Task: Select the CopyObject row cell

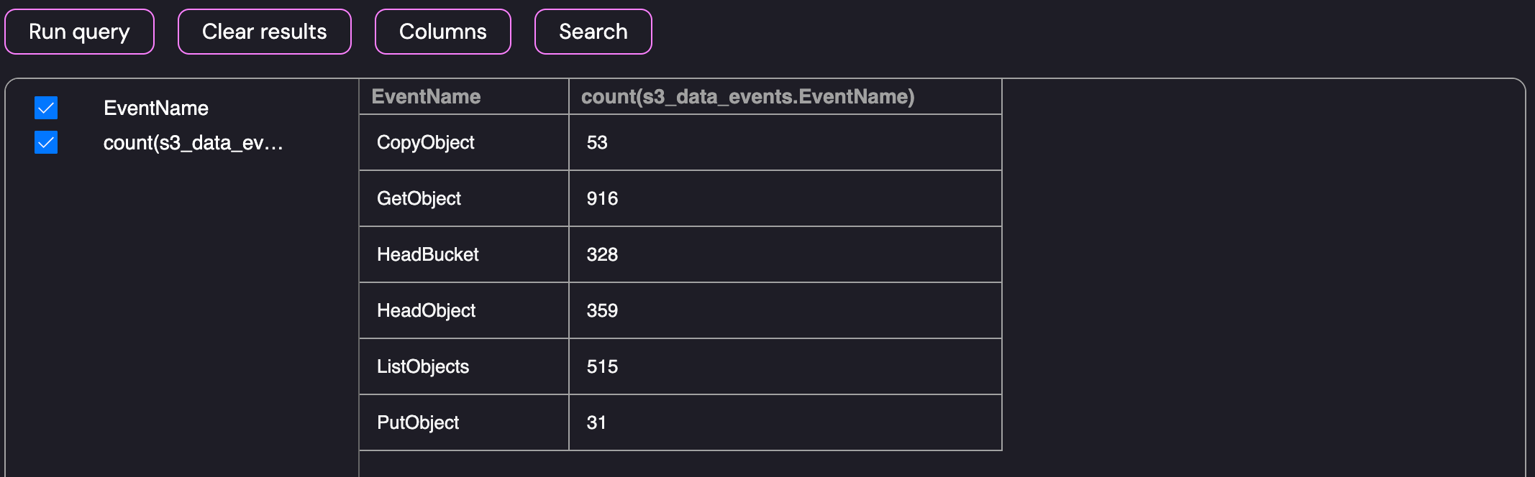Action: tap(425, 142)
